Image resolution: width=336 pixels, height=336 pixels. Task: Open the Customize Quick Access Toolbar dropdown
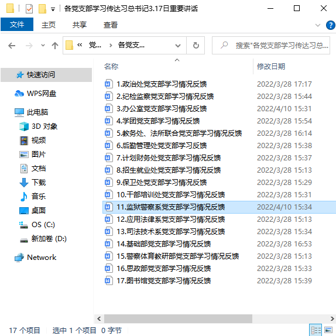pos(53,9)
